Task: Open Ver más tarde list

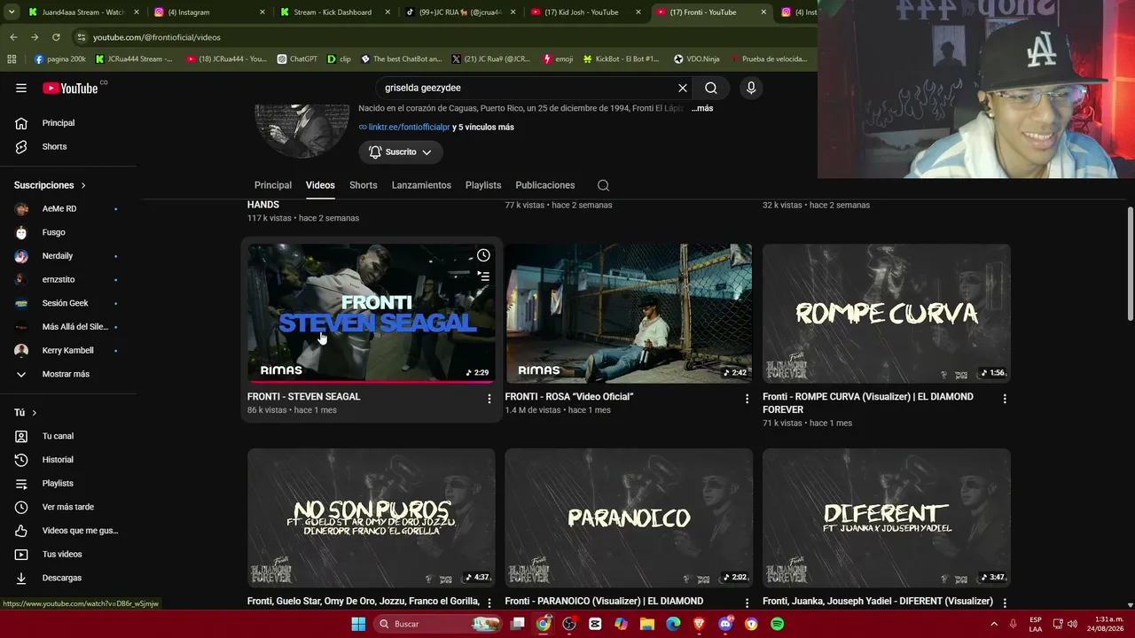Action: coord(68,507)
